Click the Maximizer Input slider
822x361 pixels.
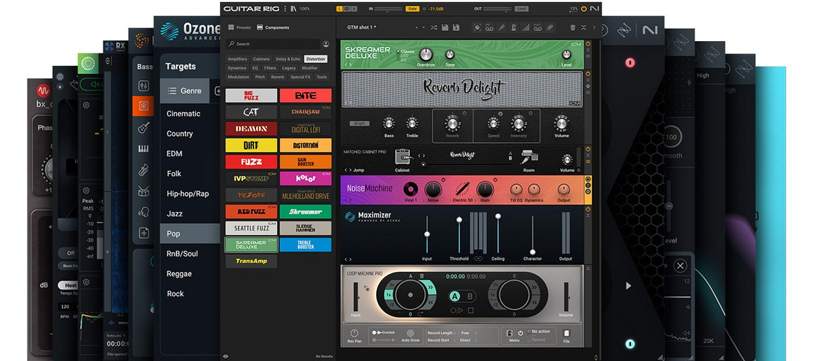[x=427, y=233]
